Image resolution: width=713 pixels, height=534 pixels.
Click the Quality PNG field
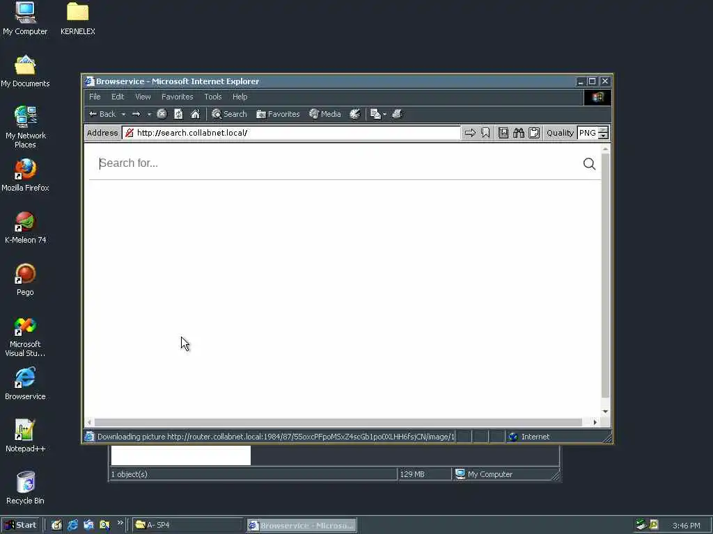coord(587,133)
